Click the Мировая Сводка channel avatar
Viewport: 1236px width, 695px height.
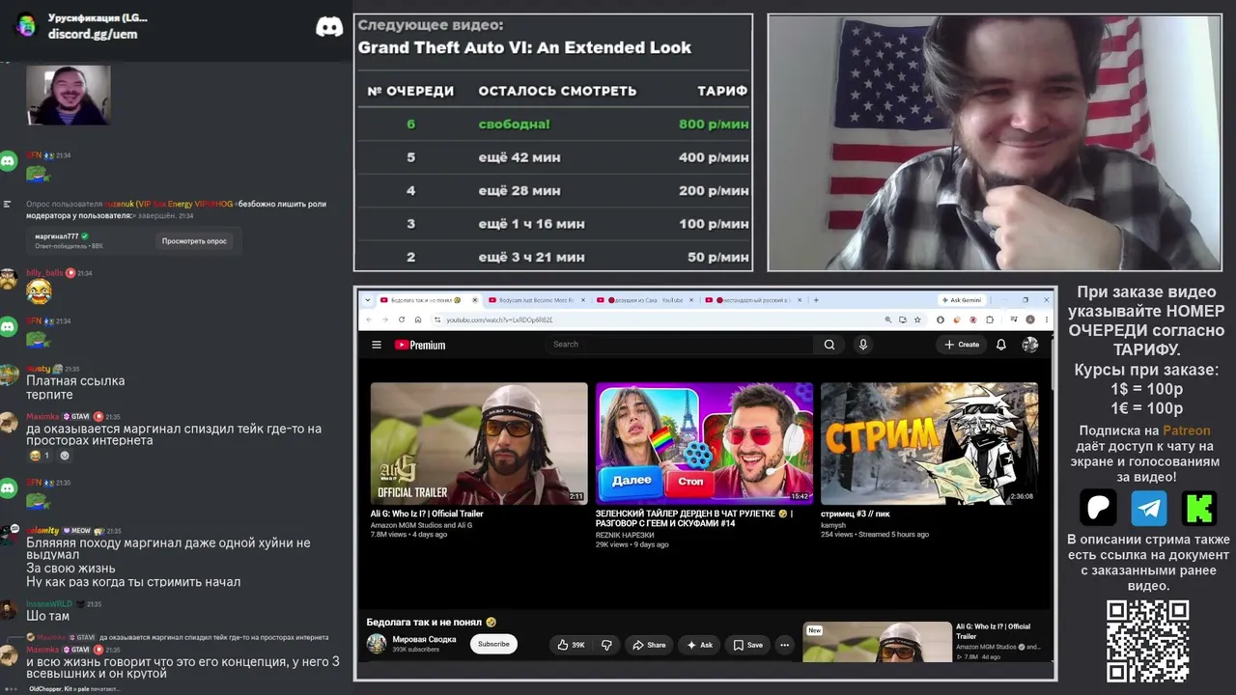coord(377,644)
